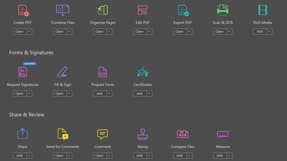The image size is (287, 161).
Task: Add the Share tool
Action: click(20, 156)
